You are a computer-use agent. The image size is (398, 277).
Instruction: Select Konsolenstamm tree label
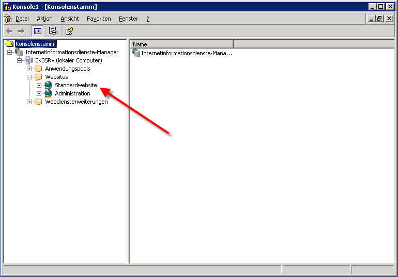tap(35, 44)
